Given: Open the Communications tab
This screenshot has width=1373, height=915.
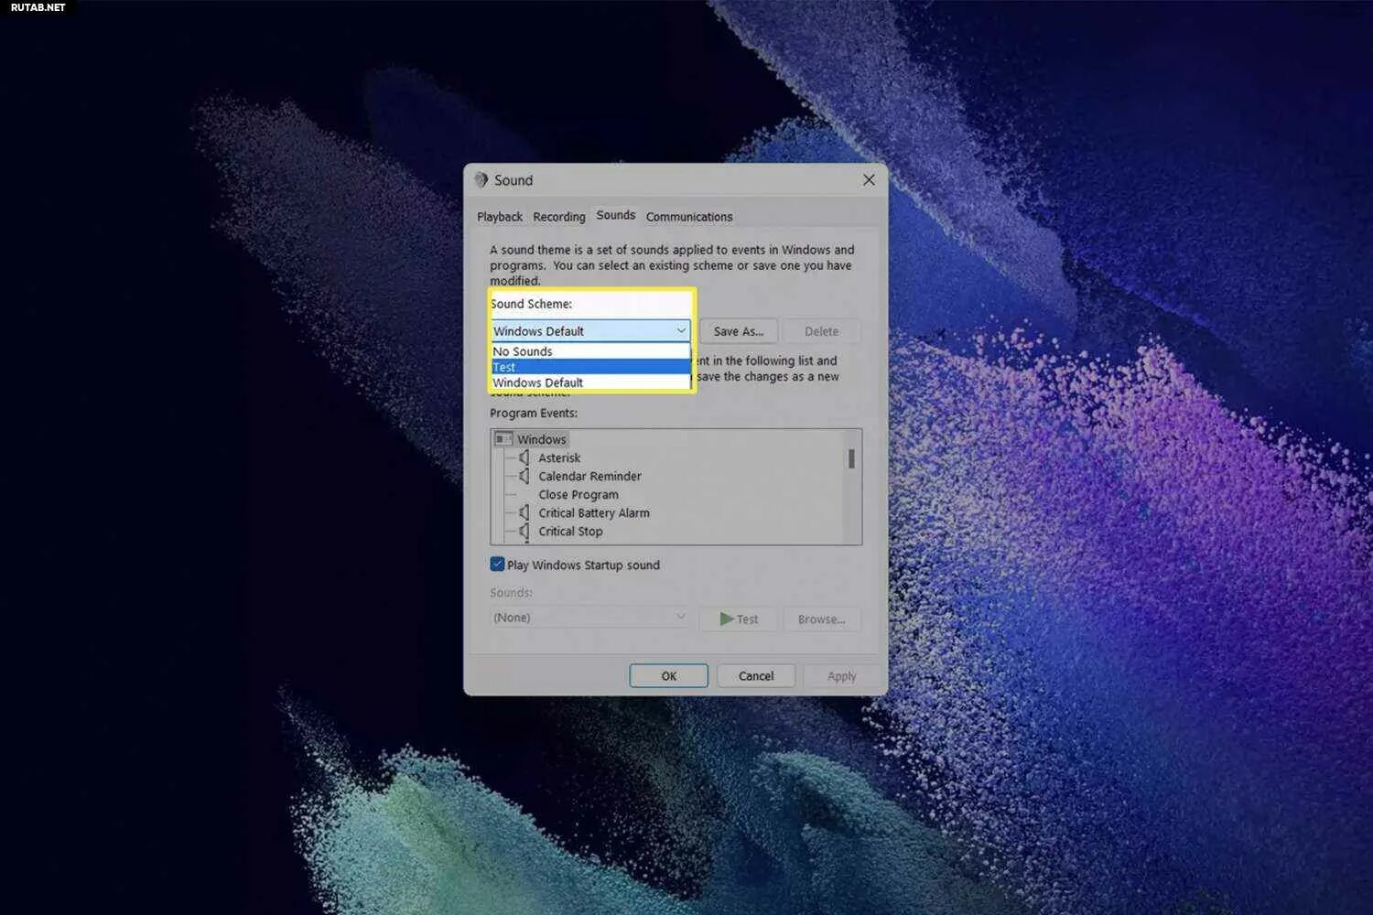Looking at the screenshot, I should click(x=689, y=216).
